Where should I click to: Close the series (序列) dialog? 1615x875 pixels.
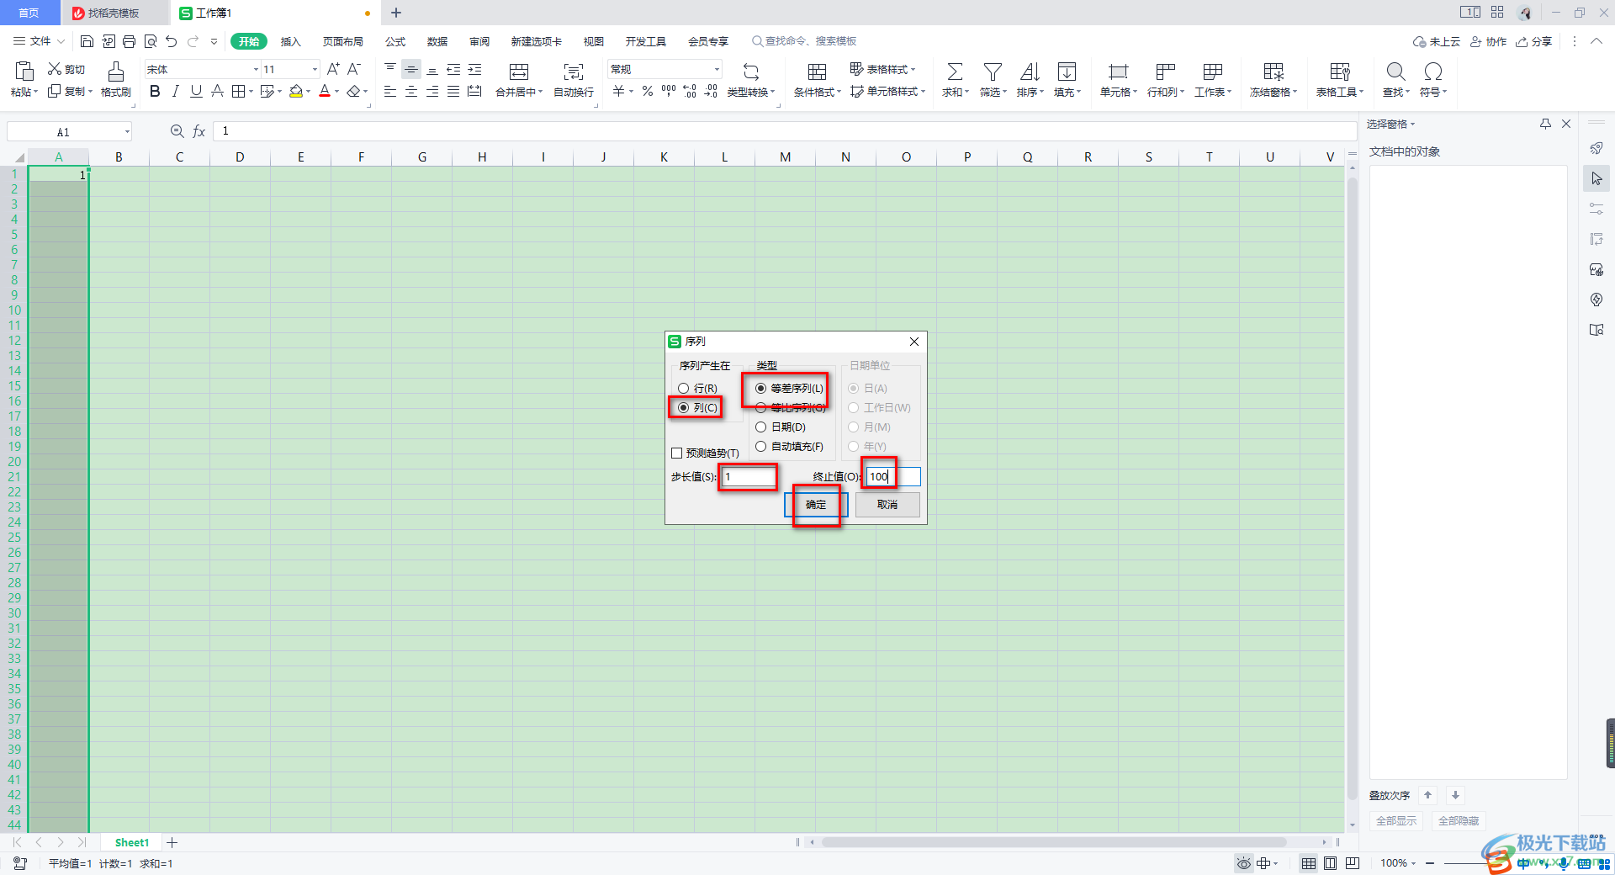tap(914, 342)
